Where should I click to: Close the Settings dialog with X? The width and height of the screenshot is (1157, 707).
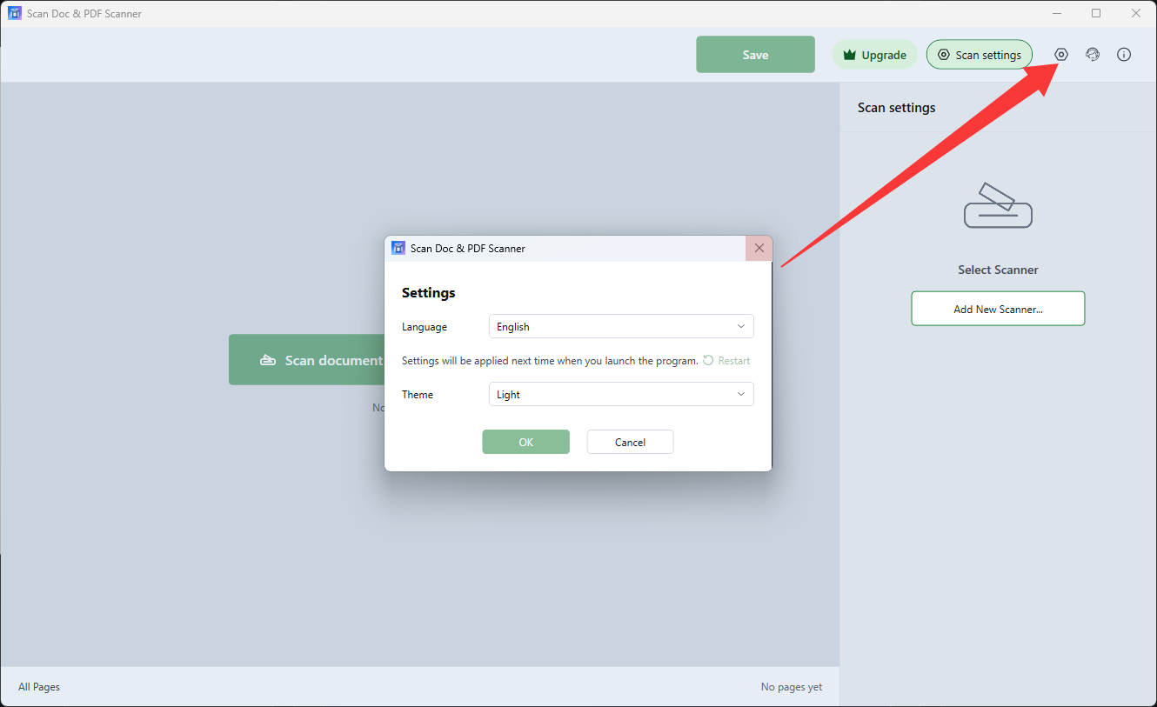pos(759,248)
